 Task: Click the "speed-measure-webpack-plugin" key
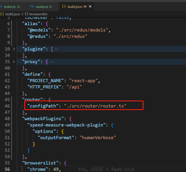click(x=66, y=125)
